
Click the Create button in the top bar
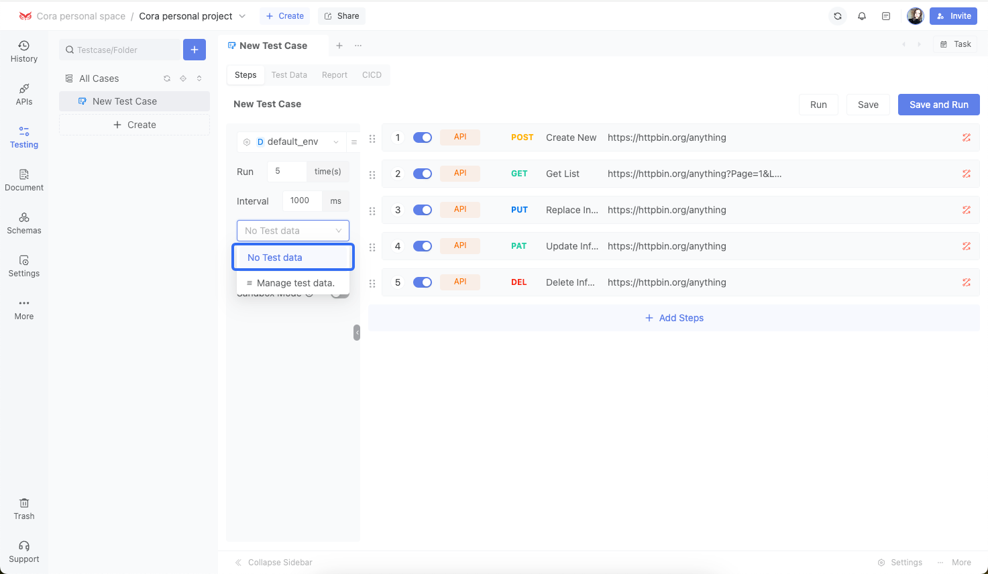point(284,16)
